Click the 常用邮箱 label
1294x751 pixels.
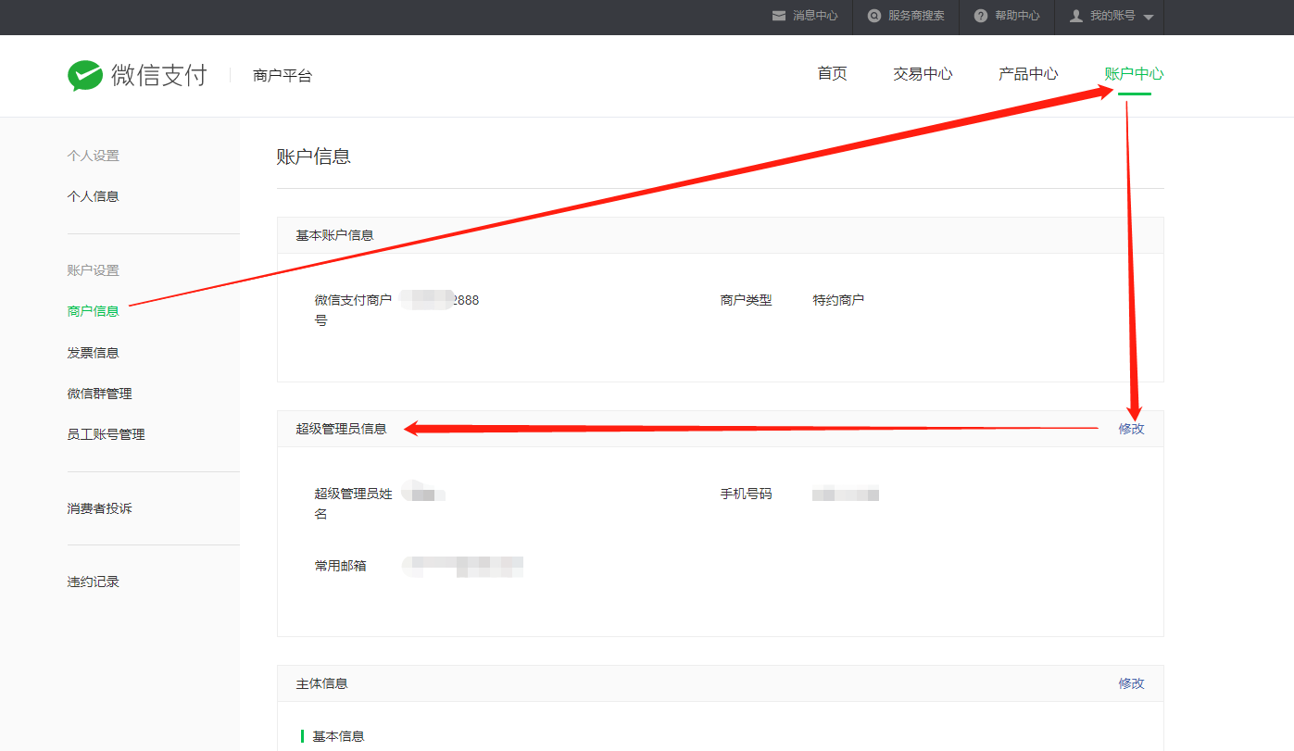[x=340, y=565]
